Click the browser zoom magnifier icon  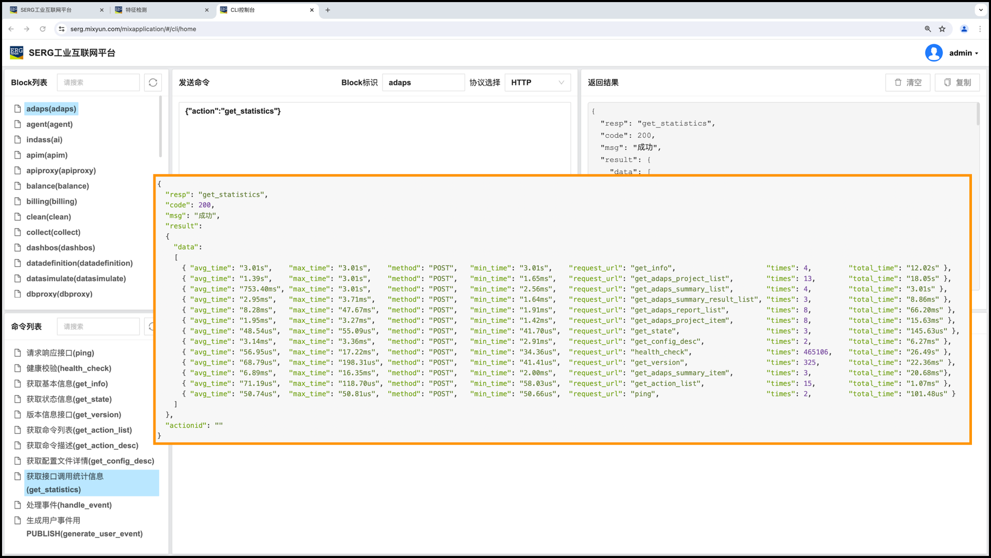[x=928, y=29]
